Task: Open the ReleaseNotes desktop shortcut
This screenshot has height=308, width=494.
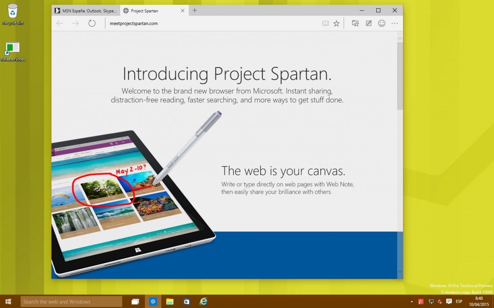Action: point(13,51)
